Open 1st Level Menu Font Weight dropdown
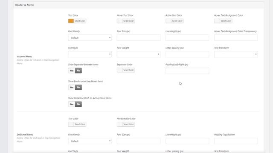This screenshot has height=153, width=273. (x=139, y=54)
